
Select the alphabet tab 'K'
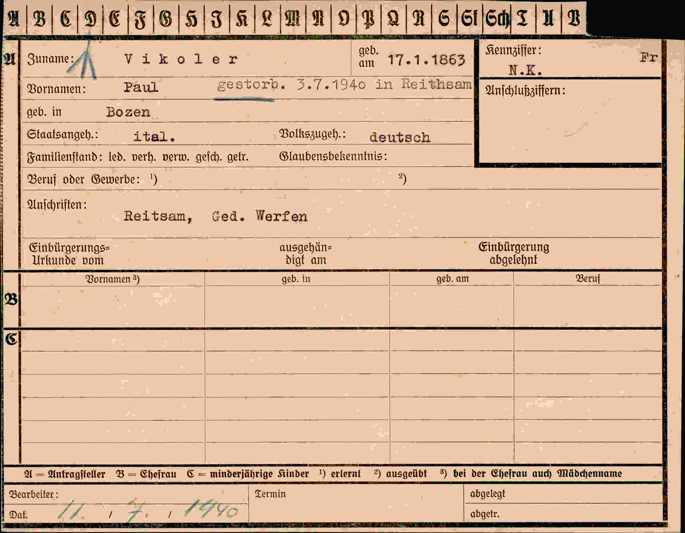point(242,18)
